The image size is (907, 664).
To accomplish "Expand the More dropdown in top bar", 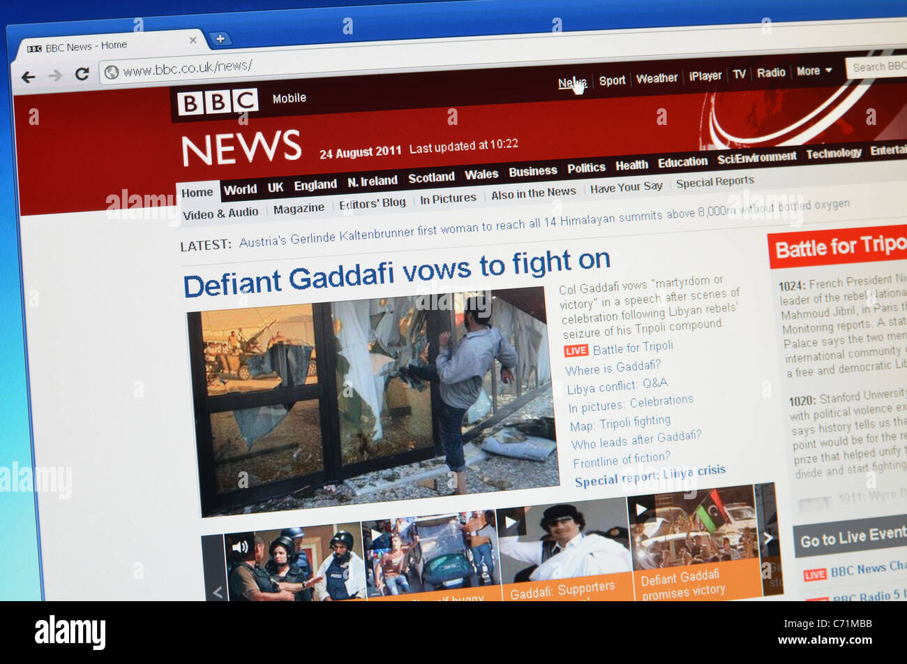I will (814, 71).
